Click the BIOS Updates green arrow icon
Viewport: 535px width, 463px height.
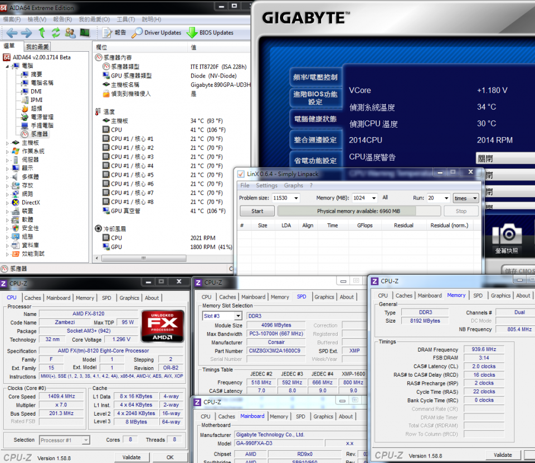pos(192,32)
